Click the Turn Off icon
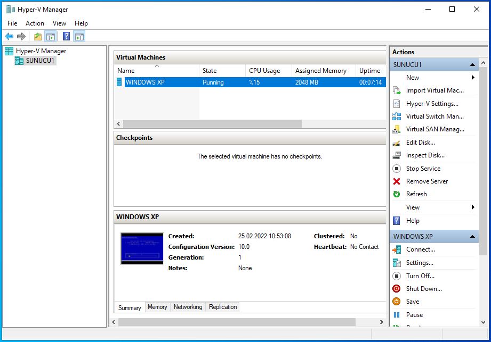Viewport: 491px width, 342px height. click(x=397, y=276)
